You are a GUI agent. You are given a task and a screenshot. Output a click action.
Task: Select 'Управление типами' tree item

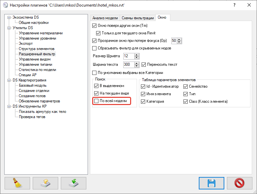click(35, 64)
